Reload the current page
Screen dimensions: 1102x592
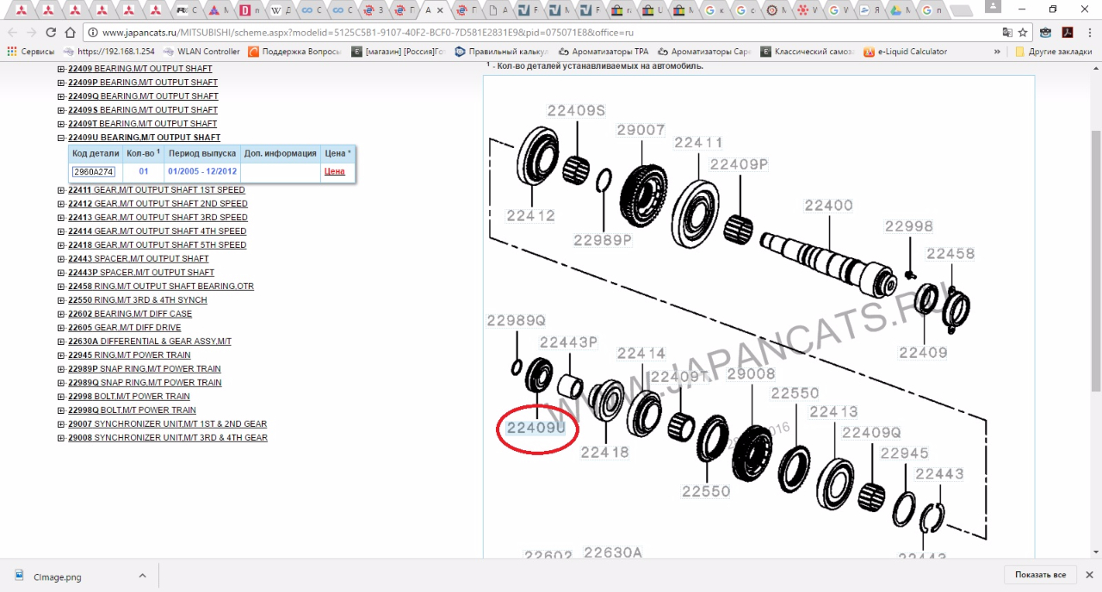click(51, 32)
